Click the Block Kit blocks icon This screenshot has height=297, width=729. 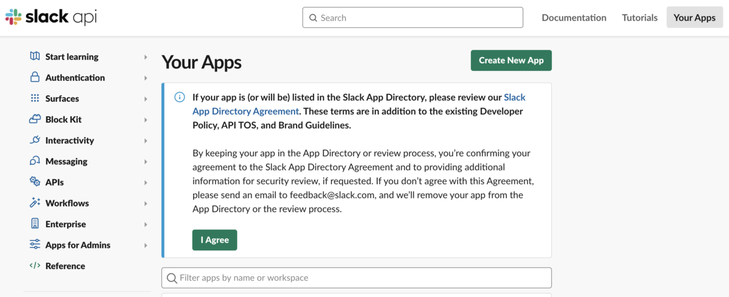35,119
